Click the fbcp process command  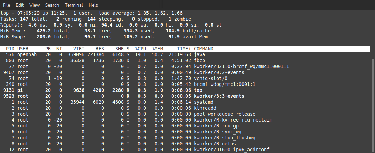click(x=200, y=61)
